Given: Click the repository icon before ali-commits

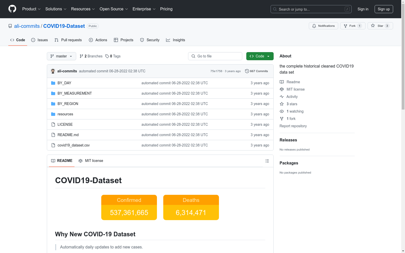Looking at the screenshot, I should pyautogui.click(x=10, y=26).
